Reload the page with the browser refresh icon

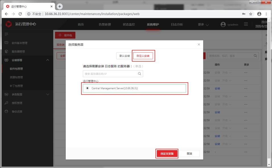[x=20, y=14]
